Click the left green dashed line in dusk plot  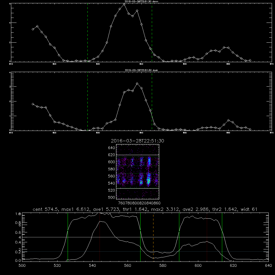[x=87, y=101]
